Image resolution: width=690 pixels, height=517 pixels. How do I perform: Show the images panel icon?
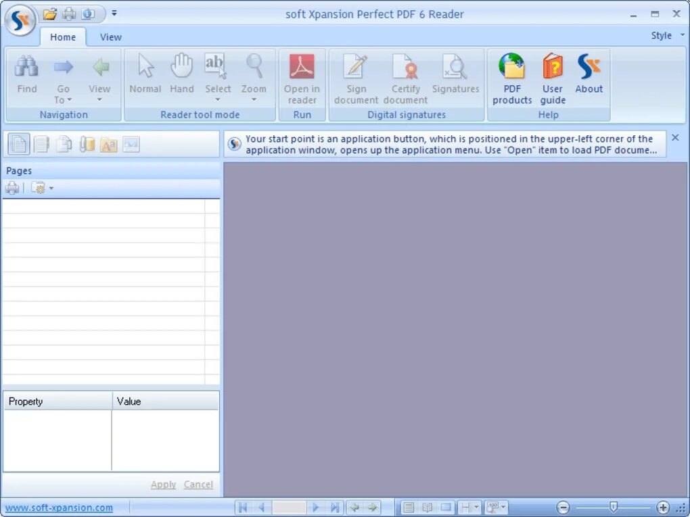click(131, 144)
